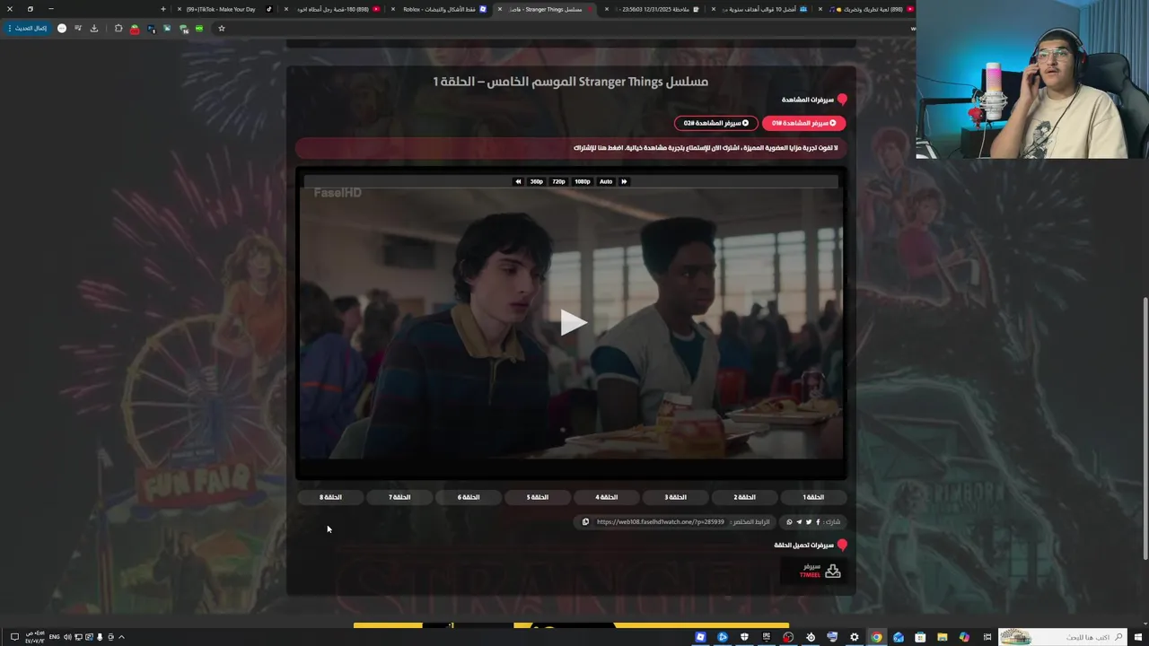The height and width of the screenshot is (646, 1149).
Task: Open episode 8 (الحلقة 8)
Action: coord(330,497)
